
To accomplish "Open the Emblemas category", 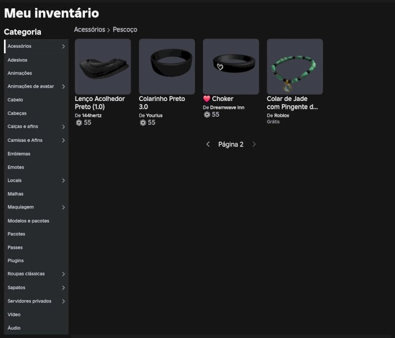I will 36,154.
